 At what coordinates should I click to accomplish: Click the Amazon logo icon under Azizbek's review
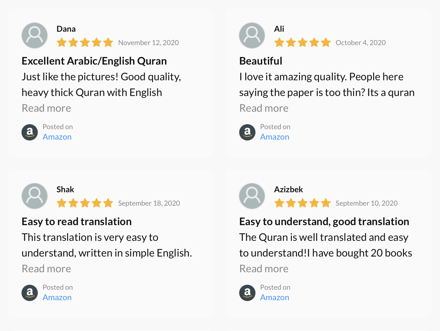click(x=247, y=293)
